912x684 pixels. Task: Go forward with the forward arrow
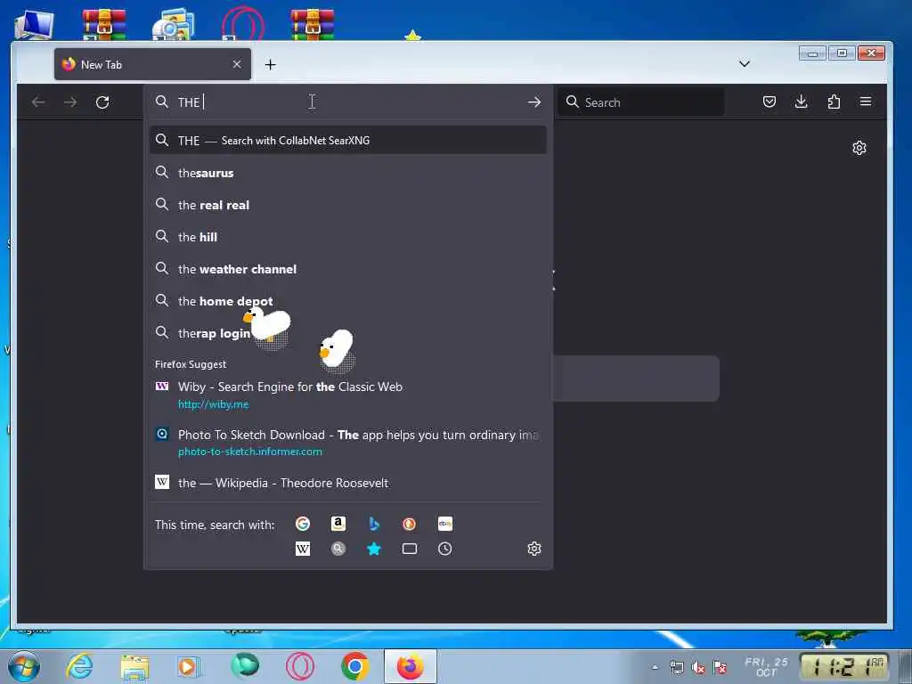click(70, 102)
